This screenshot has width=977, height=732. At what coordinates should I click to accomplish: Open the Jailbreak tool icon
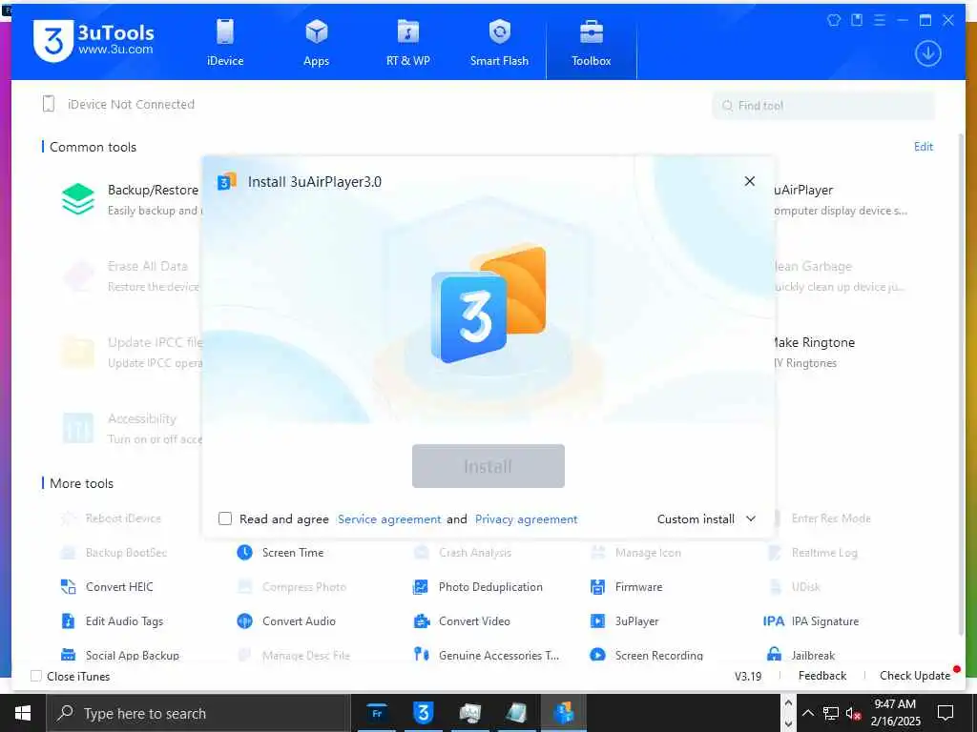click(774, 654)
